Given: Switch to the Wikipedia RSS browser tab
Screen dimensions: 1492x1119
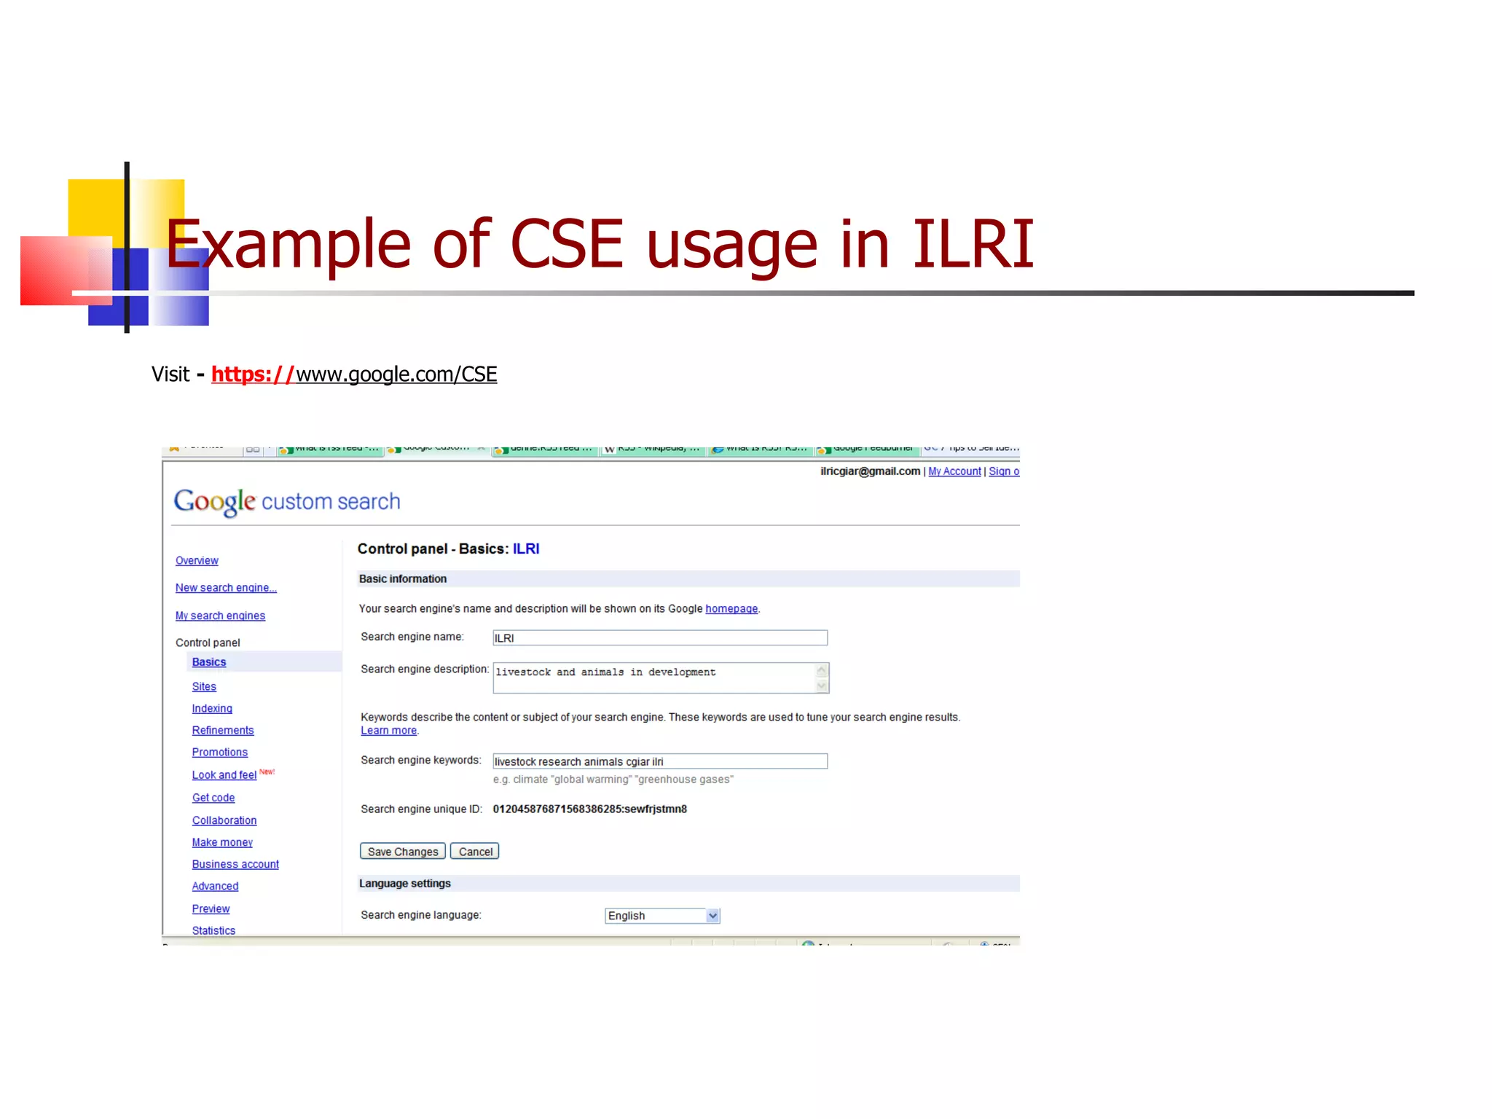Looking at the screenshot, I should click(x=652, y=449).
